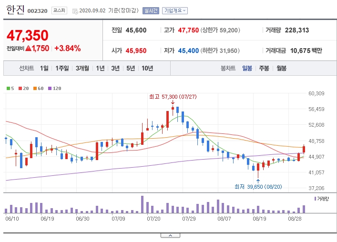
Task: Click the opening price 45,950
Action: tap(136, 50)
